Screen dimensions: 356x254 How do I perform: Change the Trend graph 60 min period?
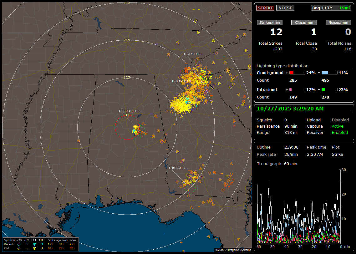click(290, 164)
